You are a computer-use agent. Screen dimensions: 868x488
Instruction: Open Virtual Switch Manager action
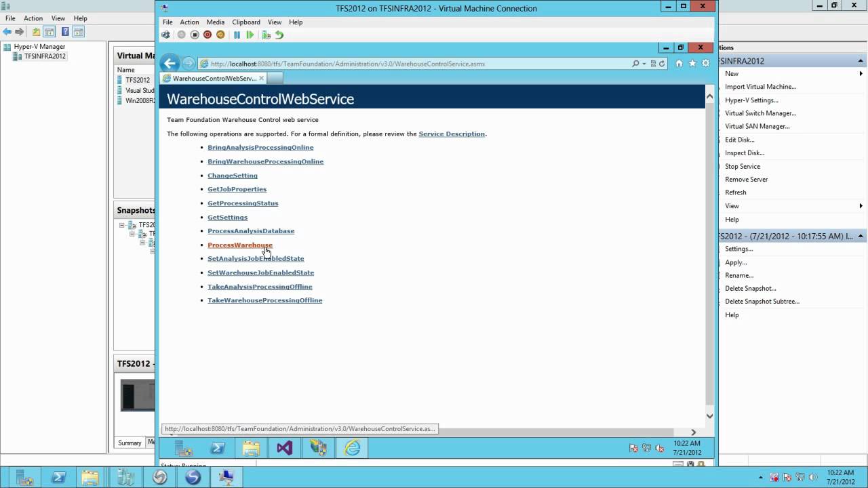coord(760,113)
